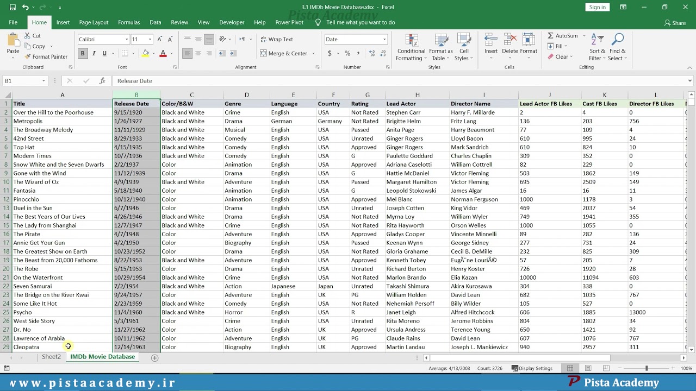Image resolution: width=696 pixels, height=391 pixels.
Task: Apply accounting dollar number format
Action: click(330, 53)
